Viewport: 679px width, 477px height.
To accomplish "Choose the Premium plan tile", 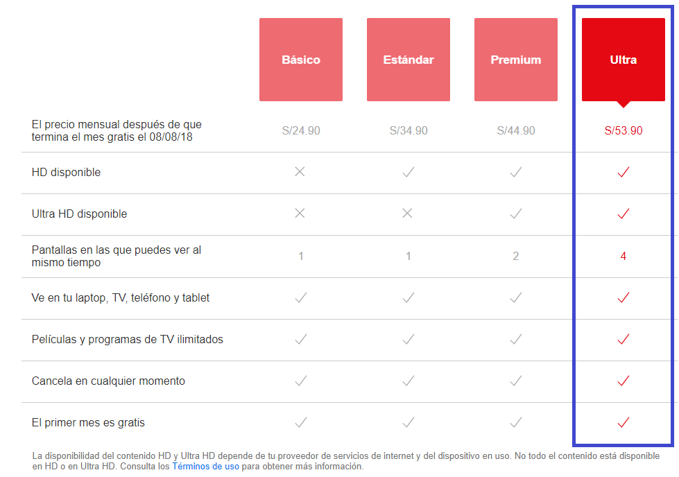I will point(516,60).
